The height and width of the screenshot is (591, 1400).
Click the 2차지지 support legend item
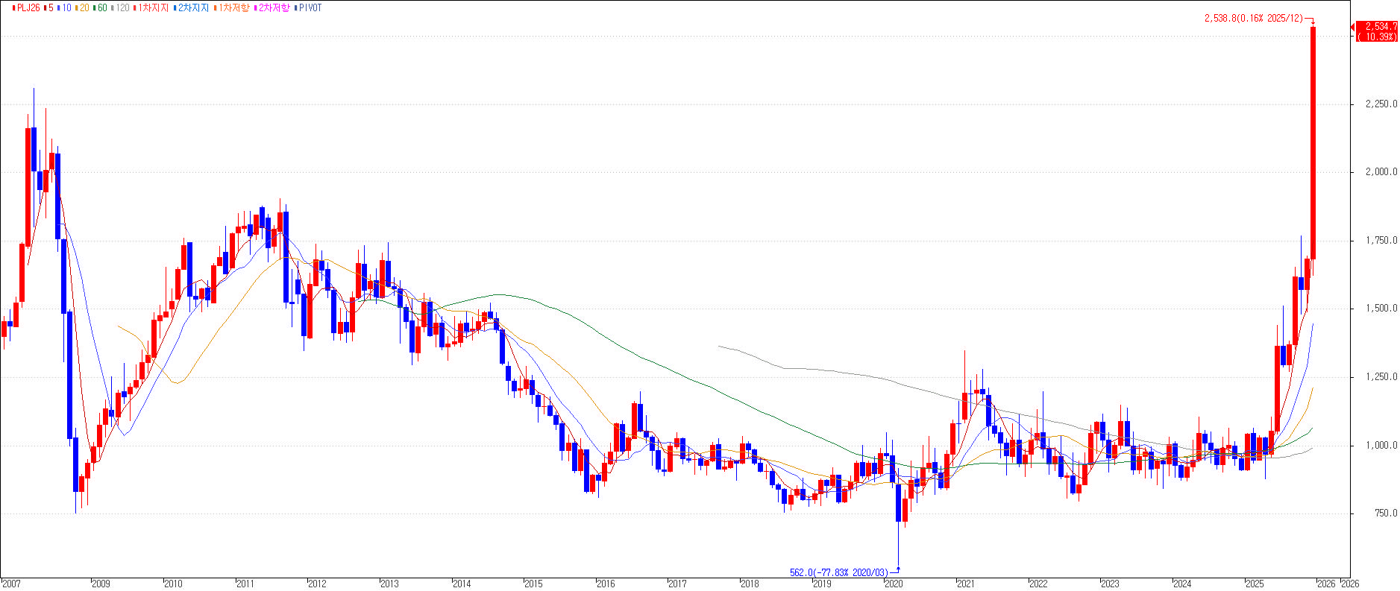(193, 8)
